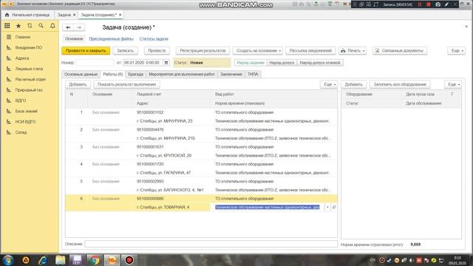Open ВДГО sidebar section

pos(21,100)
